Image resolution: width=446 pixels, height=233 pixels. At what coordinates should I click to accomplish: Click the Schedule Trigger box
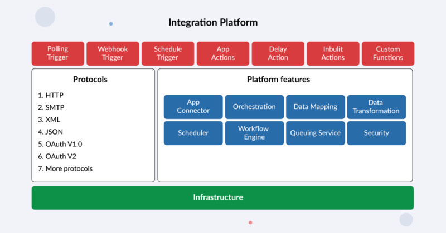click(x=168, y=53)
